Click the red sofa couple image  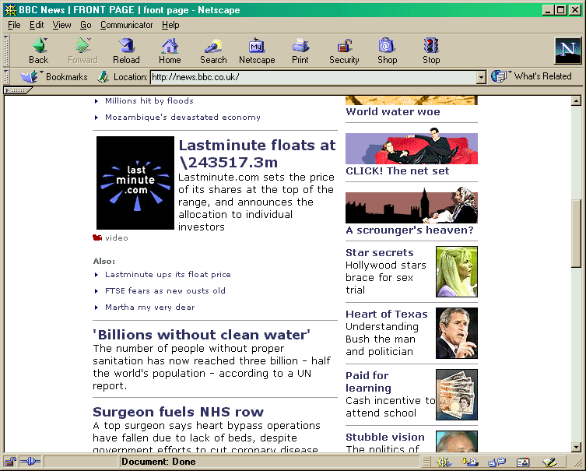pos(412,146)
